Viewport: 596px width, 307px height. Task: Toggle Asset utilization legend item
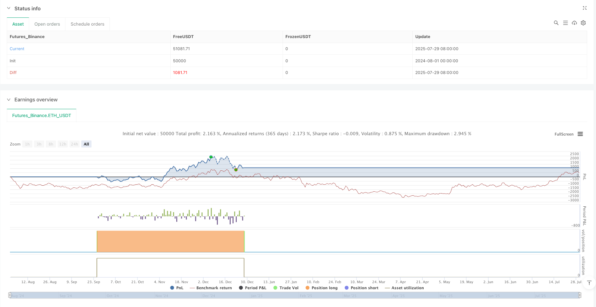coord(404,288)
